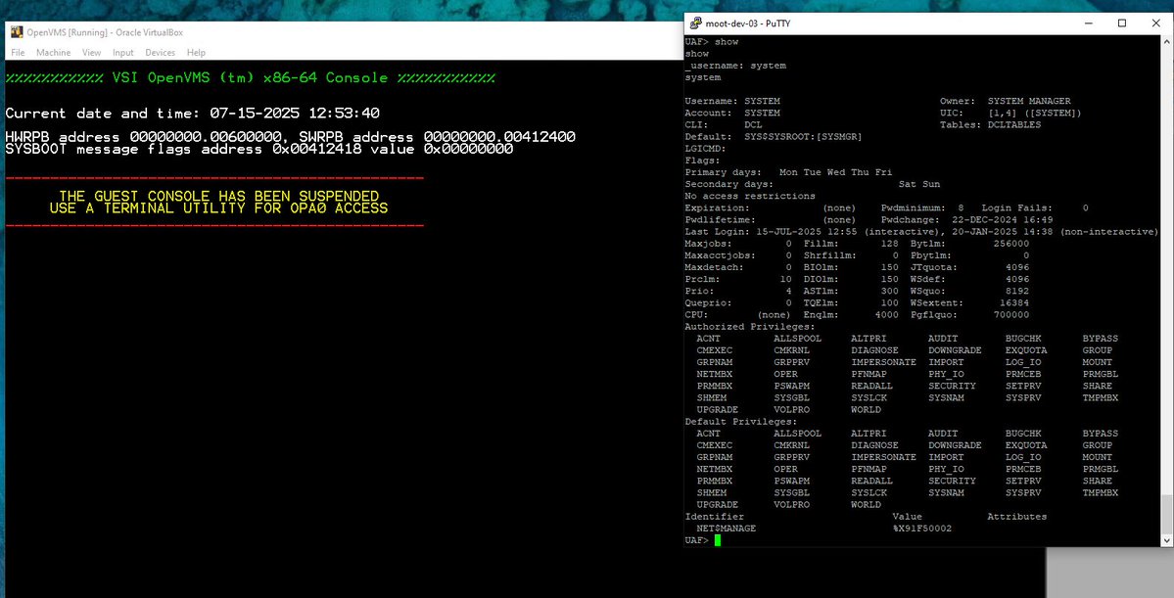Click 'WSextent: 16384' value
The width and height of the screenshot is (1174, 598).
[970, 303]
